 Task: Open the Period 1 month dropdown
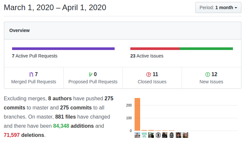click(218, 8)
